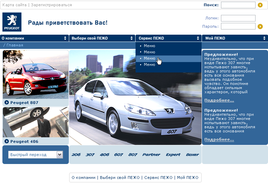Open the Expert model logo
The width and height of the screenshot is (268, 190).
(x=173, y=155)
